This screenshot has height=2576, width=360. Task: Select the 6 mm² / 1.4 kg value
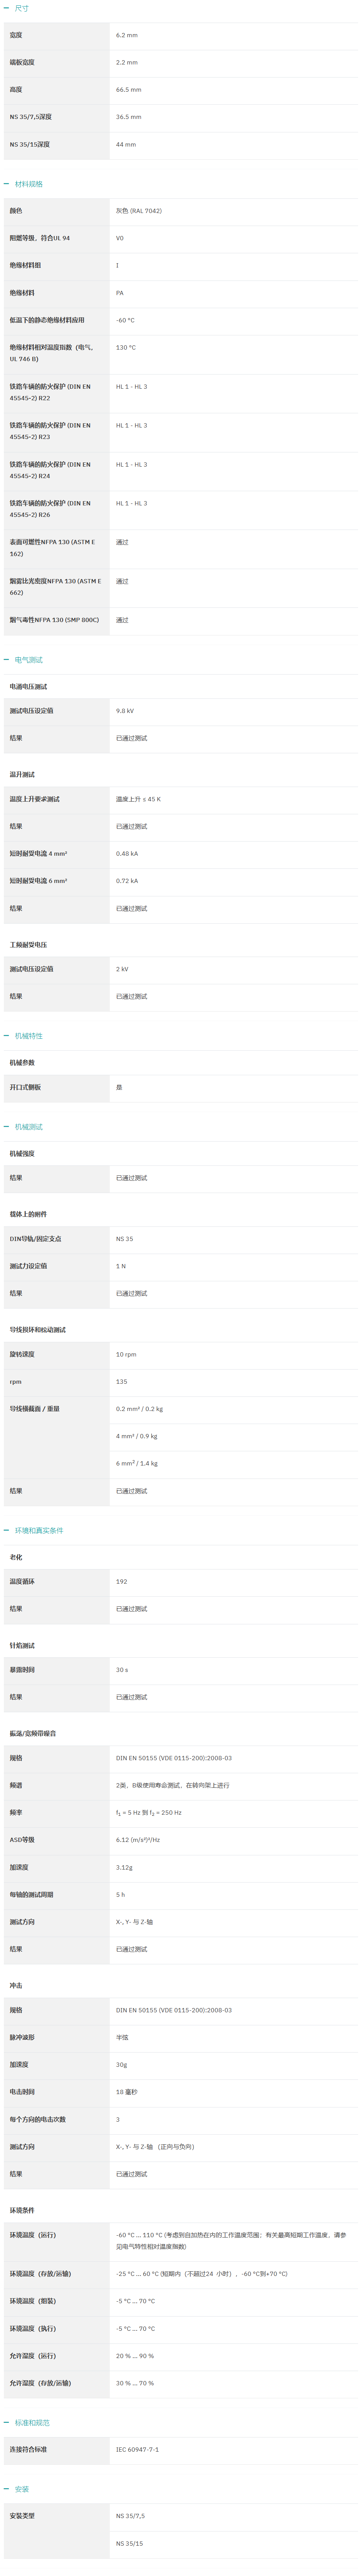point(137,1463)
